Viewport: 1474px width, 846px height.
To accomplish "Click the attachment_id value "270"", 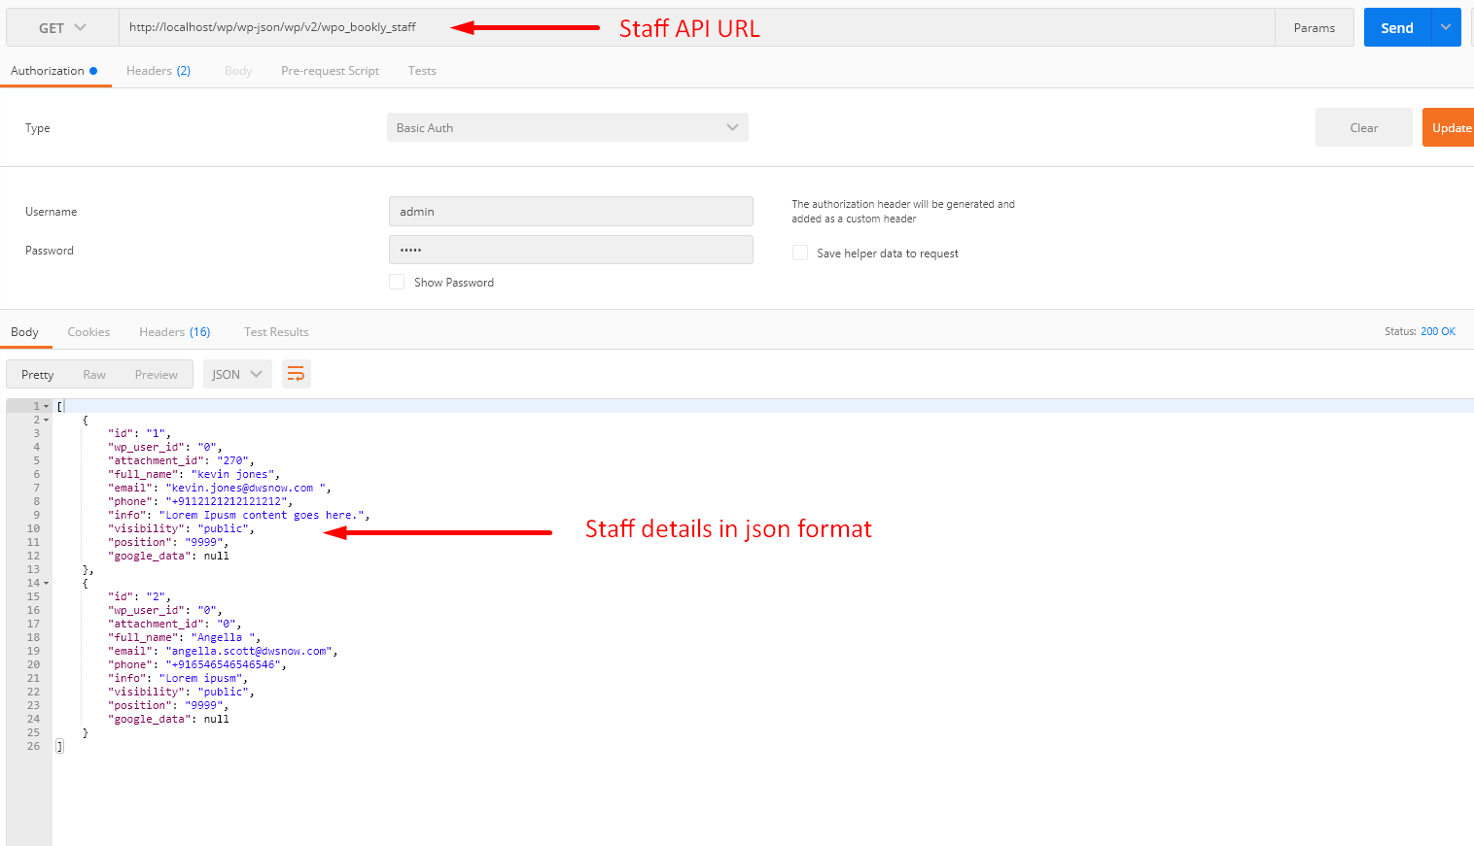I will (x=235, y=460).
